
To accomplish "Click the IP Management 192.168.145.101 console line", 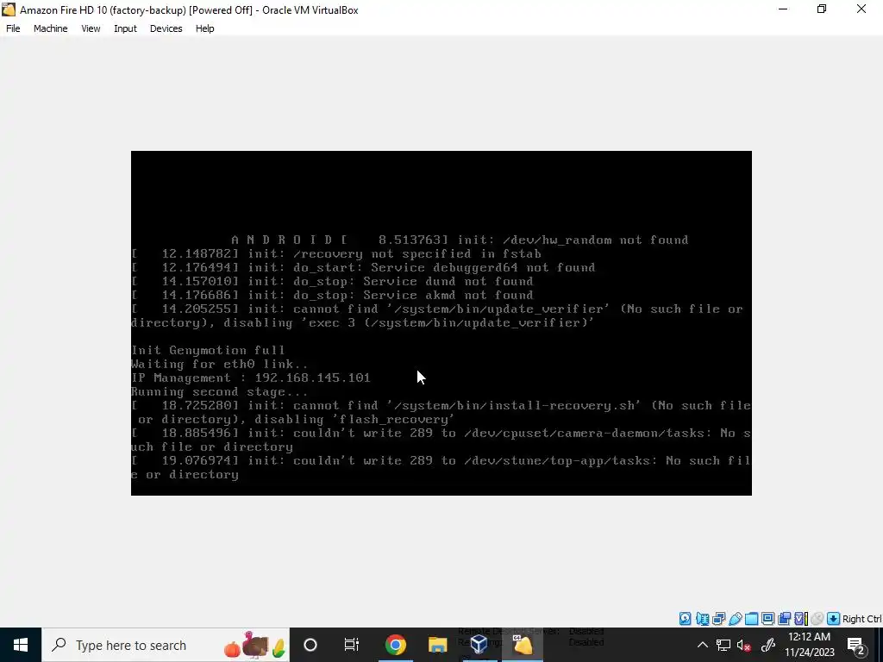I will point(251,378).
